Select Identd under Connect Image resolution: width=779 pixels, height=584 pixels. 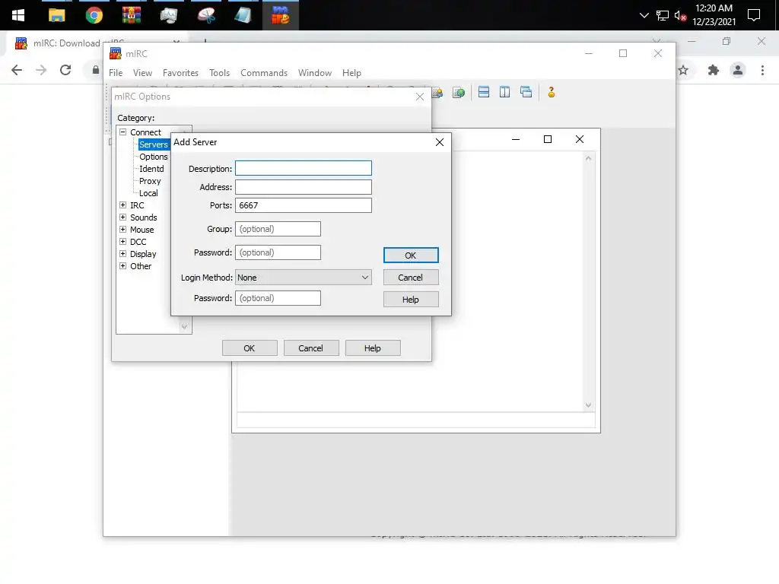click(x=151, y=169)
